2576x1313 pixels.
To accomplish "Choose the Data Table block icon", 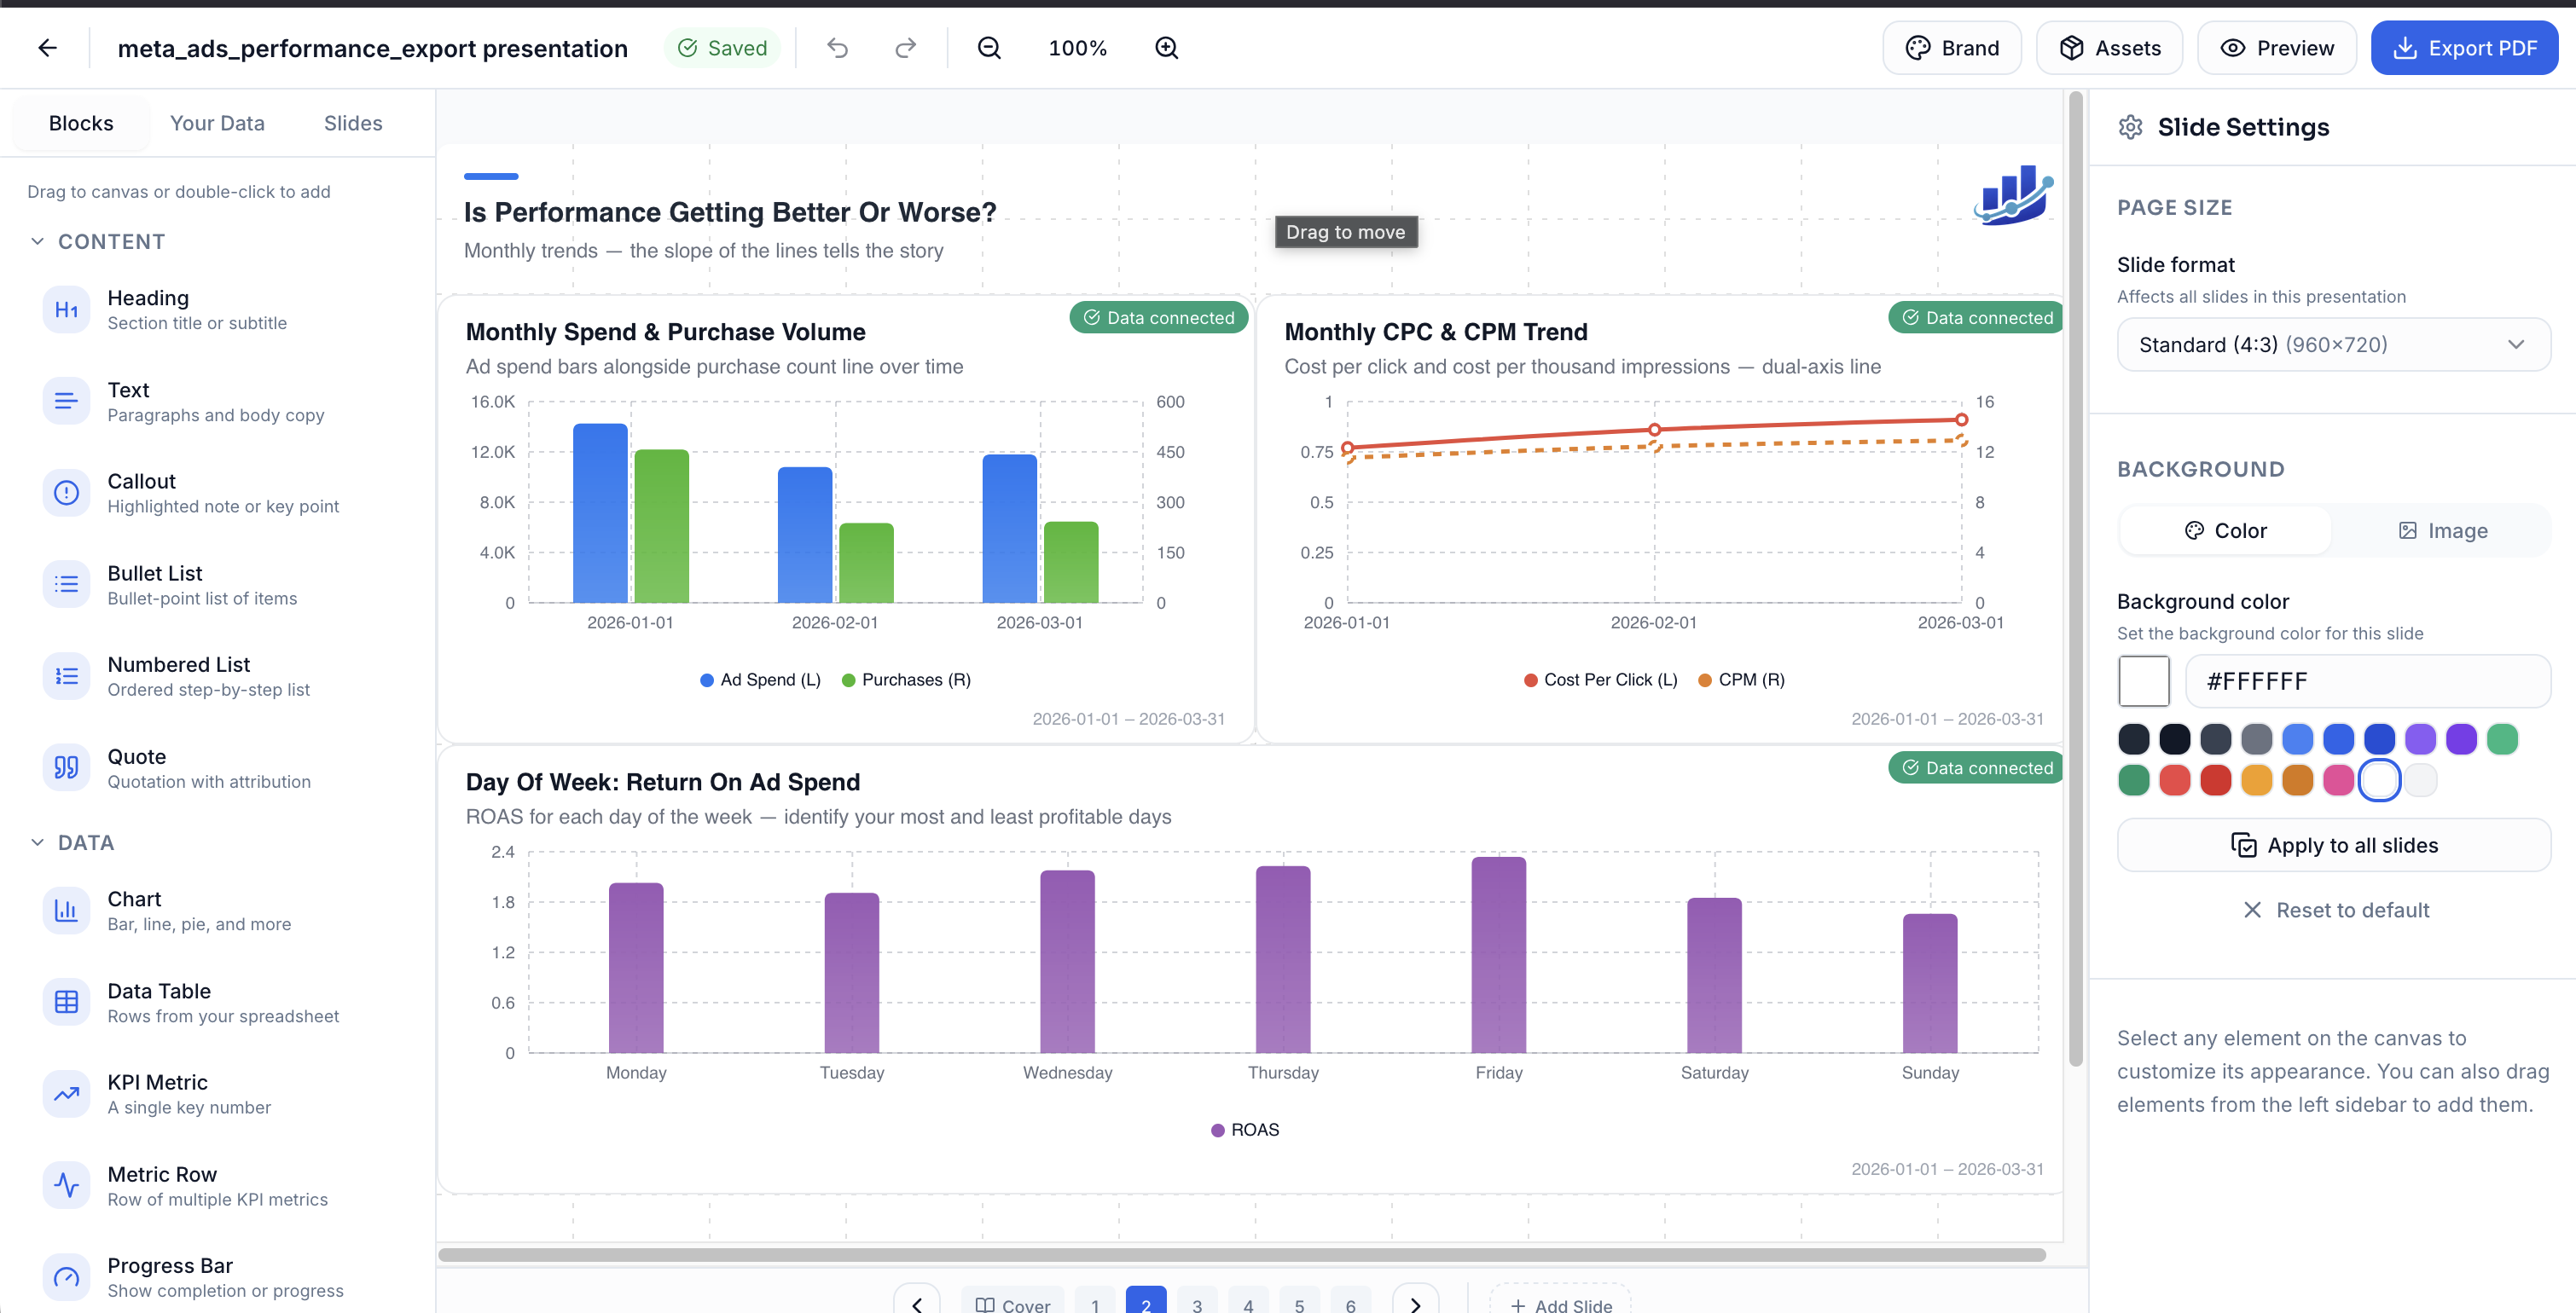I will [x=66, y=1003].
